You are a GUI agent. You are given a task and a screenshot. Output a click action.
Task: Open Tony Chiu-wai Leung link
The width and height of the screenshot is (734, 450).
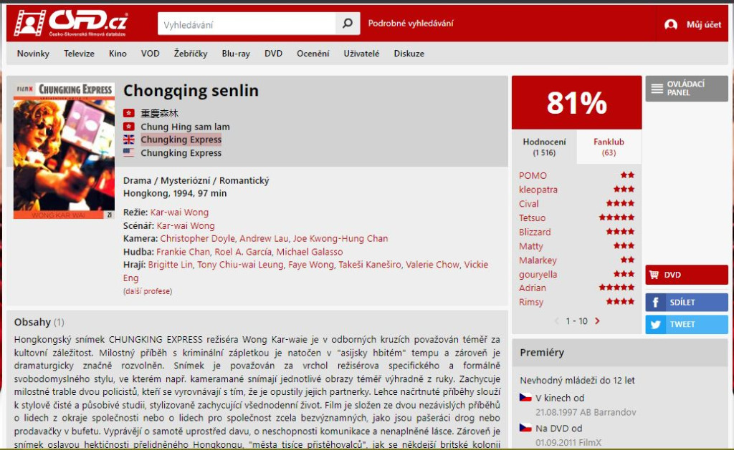[x=240, y=265]
